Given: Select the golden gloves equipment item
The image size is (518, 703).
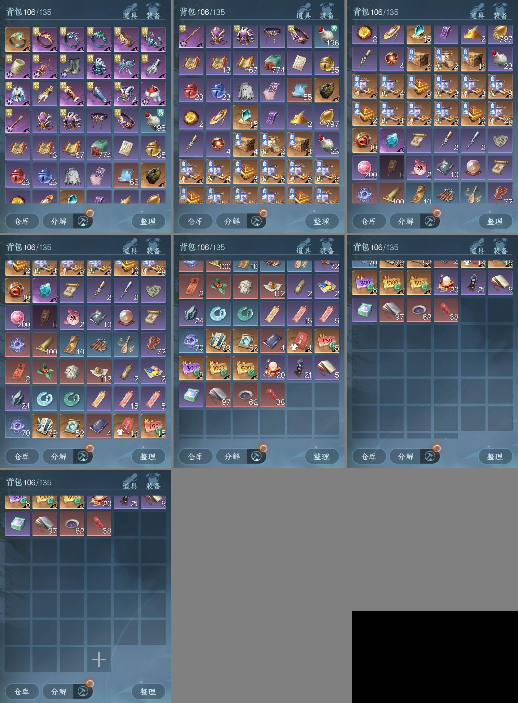Looking at the screenshot, I should point(45,94).
